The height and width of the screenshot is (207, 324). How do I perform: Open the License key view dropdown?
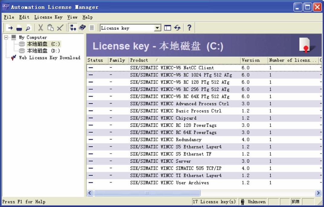[x=157, y=28]
